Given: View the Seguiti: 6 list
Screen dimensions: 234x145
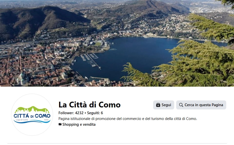Looking at the screenshot, I should [95, 113].
